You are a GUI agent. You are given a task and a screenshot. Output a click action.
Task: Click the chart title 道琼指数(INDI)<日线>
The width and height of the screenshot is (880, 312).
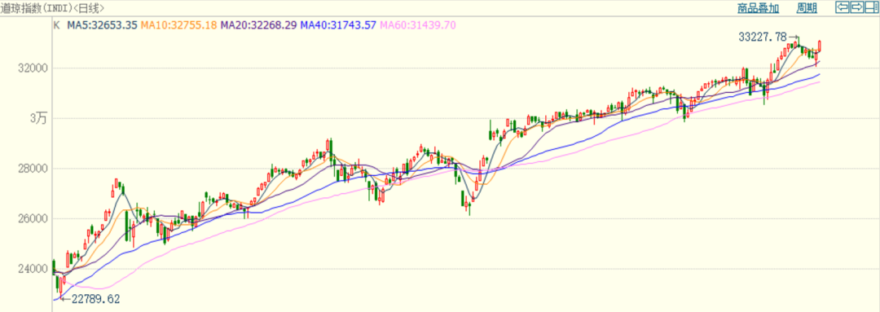[x=52, y=8]
